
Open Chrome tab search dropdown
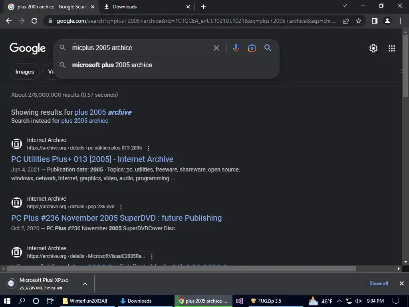[x=345, y=6]
